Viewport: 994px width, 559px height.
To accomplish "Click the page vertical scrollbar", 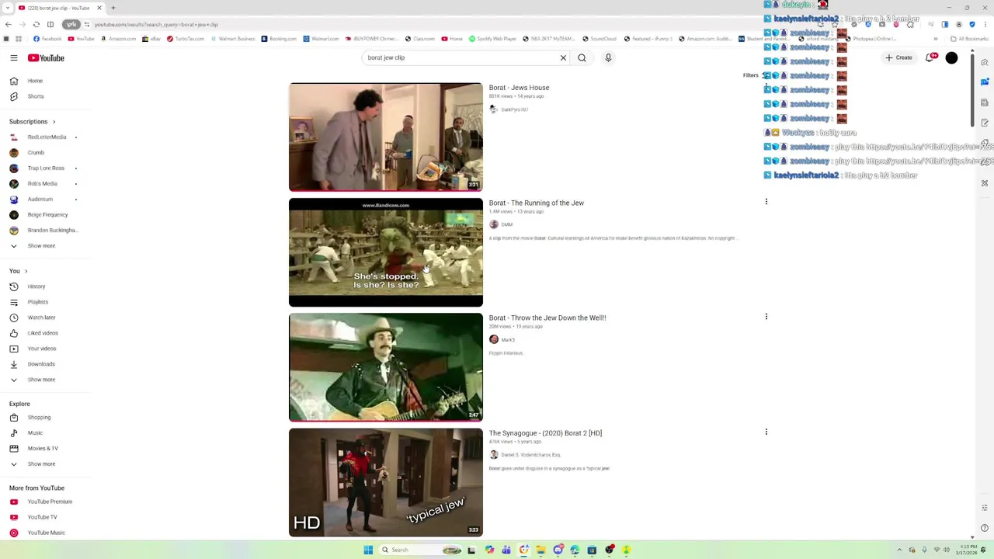I will 972,89.
